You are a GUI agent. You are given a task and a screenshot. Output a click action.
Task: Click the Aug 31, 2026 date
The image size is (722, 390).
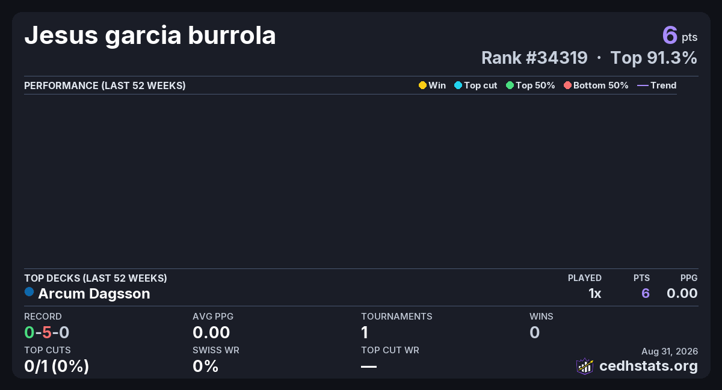670,351
